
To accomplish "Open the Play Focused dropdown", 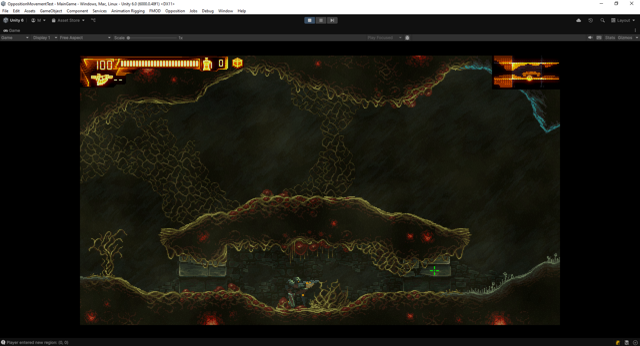I will pyautogui.click(x=384, y=38).
